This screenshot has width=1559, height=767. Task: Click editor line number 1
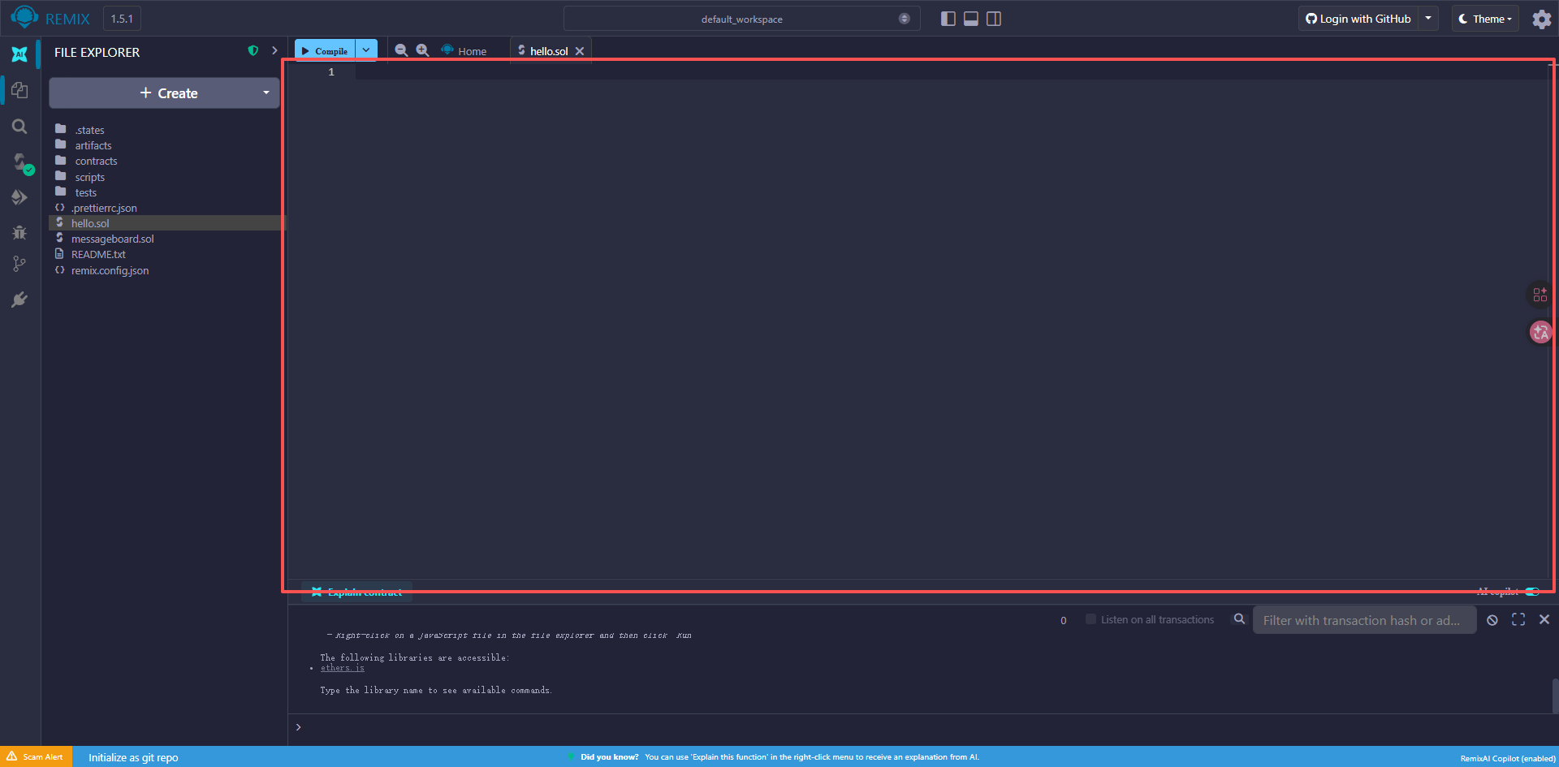331,72
